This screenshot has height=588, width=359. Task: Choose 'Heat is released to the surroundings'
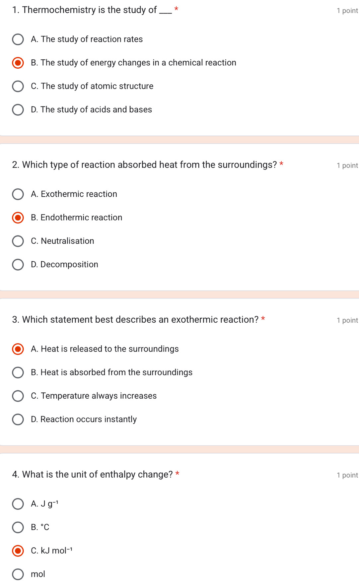click(18, 349)
